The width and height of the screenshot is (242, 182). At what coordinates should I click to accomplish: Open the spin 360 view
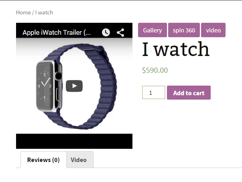[184, 30]
